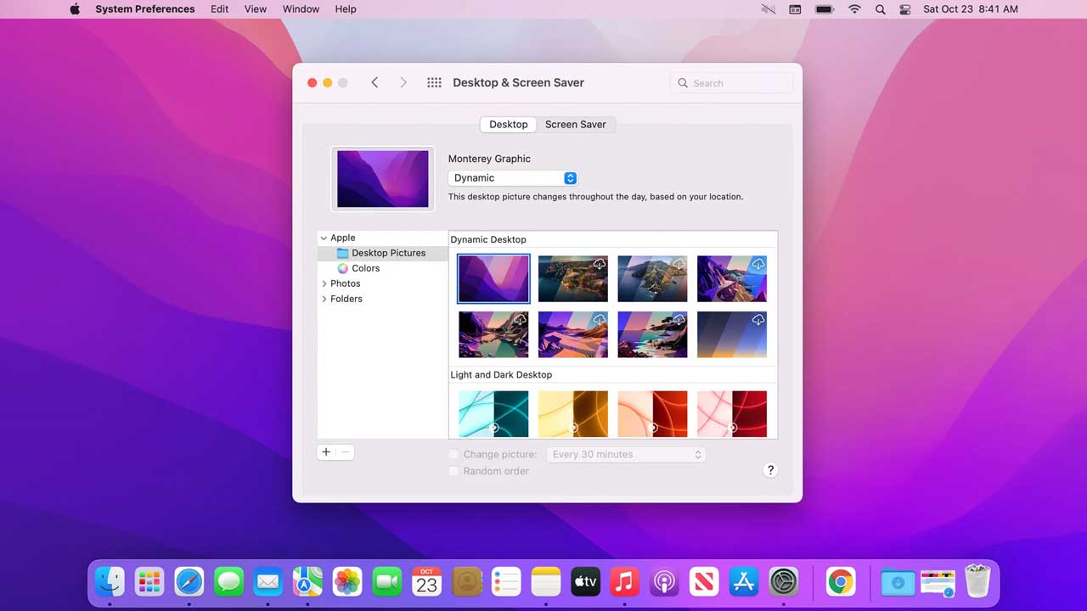The image size is (1087, 611).
Task: Launch Safari from the Dock
Action: click(x=189, y=581)
